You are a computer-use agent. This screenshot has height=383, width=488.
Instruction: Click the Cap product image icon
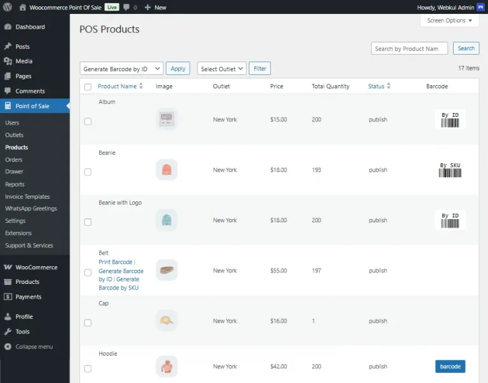point(166,321)
